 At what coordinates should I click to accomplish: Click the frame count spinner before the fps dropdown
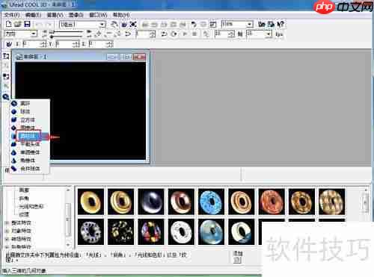pos(232,34)
